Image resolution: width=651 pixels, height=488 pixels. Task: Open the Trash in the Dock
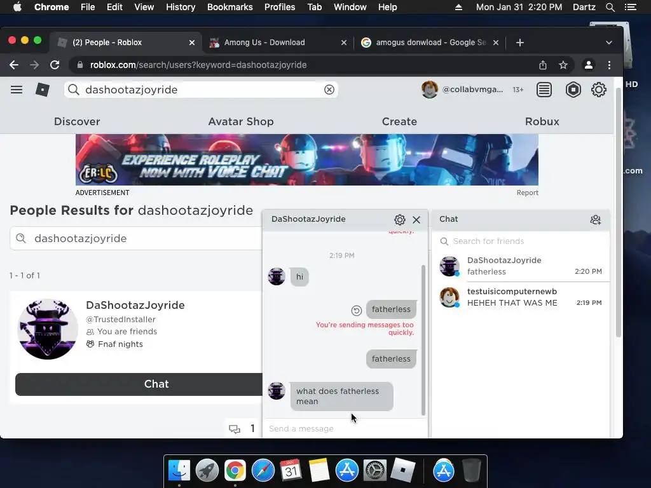point(471,471)
